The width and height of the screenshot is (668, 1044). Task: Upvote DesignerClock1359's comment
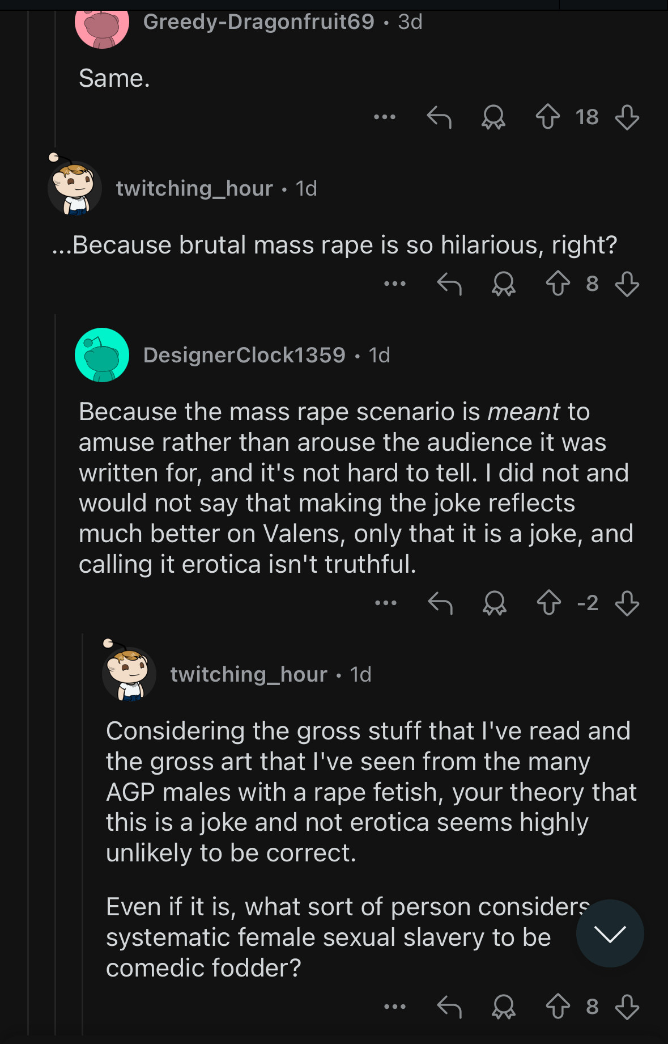pos(548,603)
